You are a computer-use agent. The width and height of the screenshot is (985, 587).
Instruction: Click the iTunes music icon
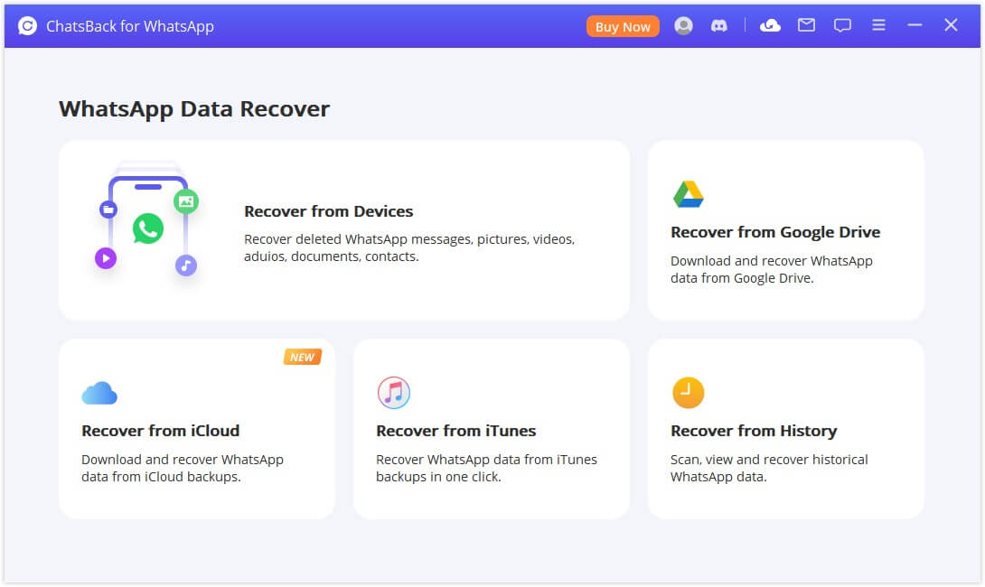[x=394, y=392]
